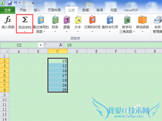Click cell C3 containing 12
162x121 pixels.
point(58,66)
